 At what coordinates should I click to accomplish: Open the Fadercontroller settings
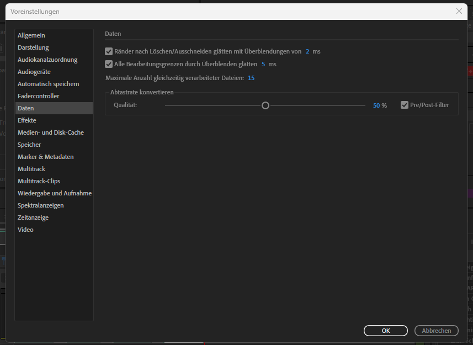[x=40, y=95]
